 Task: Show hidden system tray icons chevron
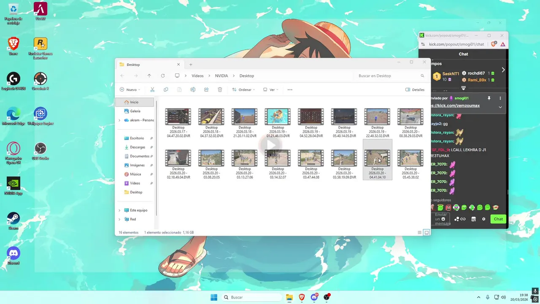tap(478, 297)
